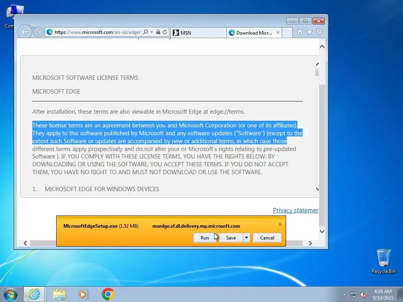Click the page scroll-down arrow
The width and height of the screenshot is (403, 302).
[x=322, y=231]
